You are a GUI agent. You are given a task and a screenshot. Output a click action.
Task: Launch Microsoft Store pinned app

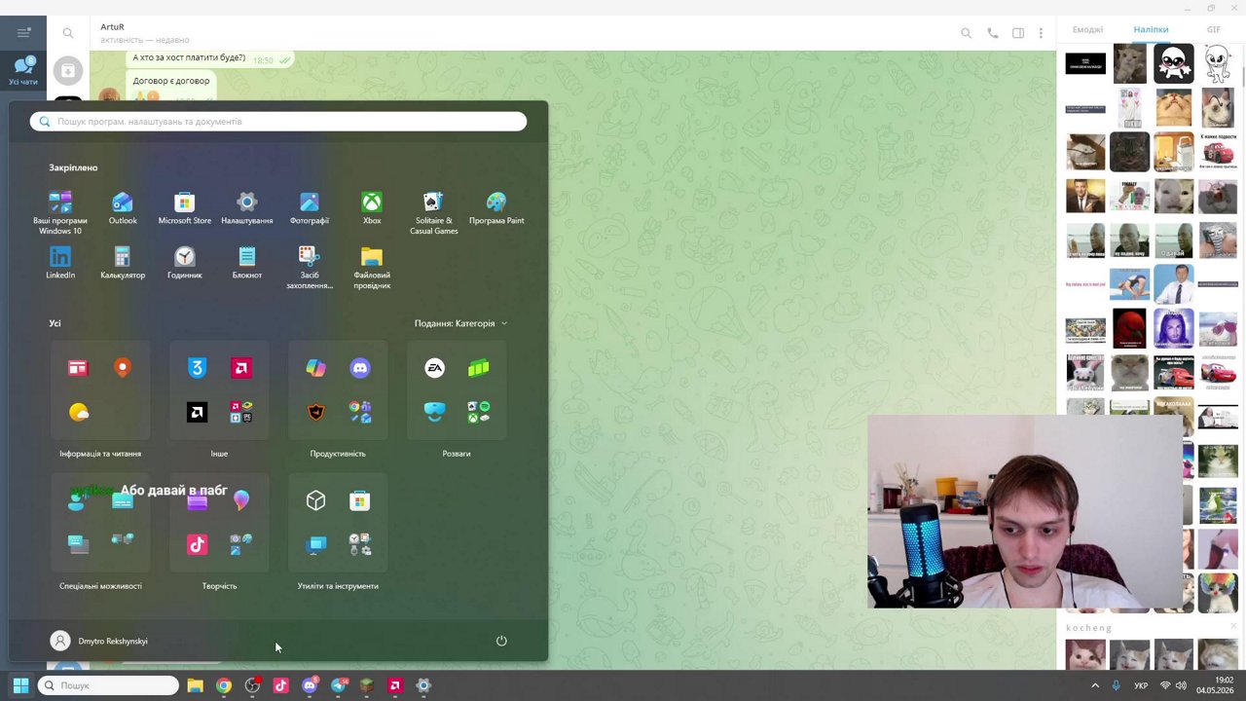pos(185,208)
